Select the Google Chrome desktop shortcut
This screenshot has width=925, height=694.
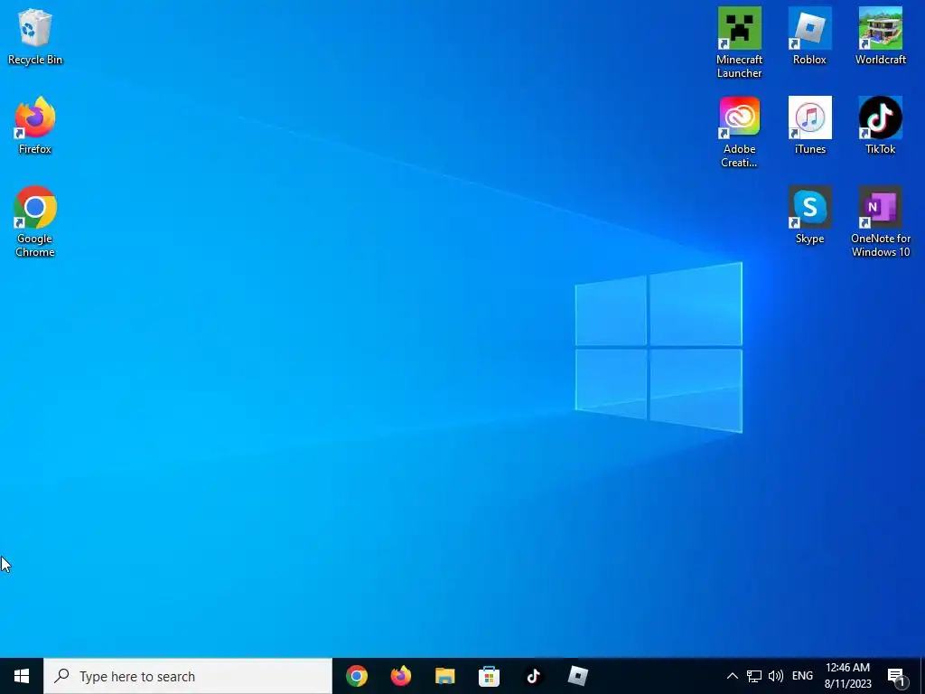(35, 222)
